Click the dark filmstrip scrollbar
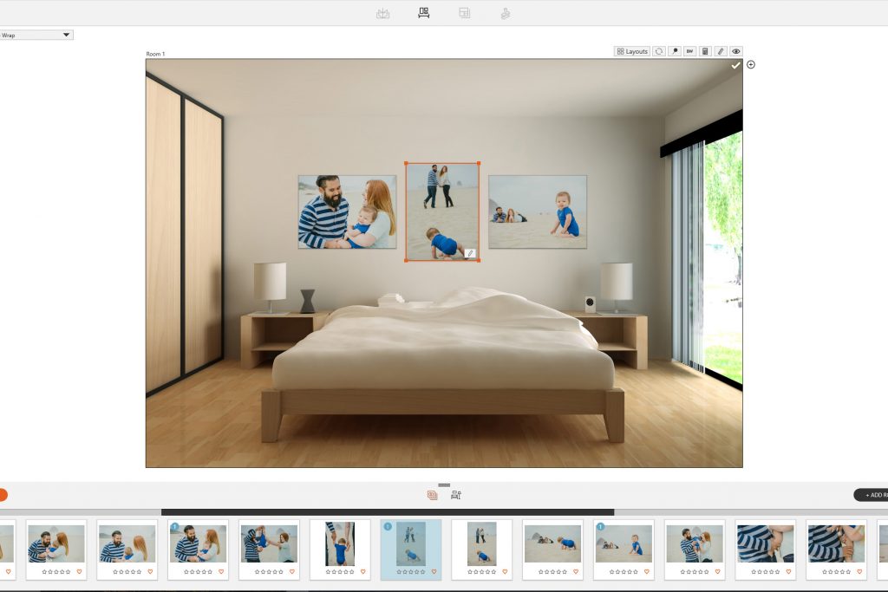888x592 pixels. pyautogui.click(x=388, y=512)
